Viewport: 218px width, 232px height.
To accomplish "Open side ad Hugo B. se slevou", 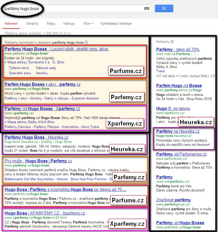I will 173,108.
